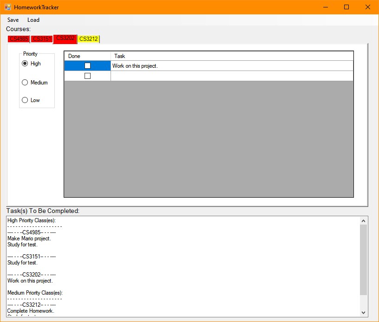This screenshot has width=379, height=322.
Task: Click the tasks list scrollbar thumb
Action: 363,260
